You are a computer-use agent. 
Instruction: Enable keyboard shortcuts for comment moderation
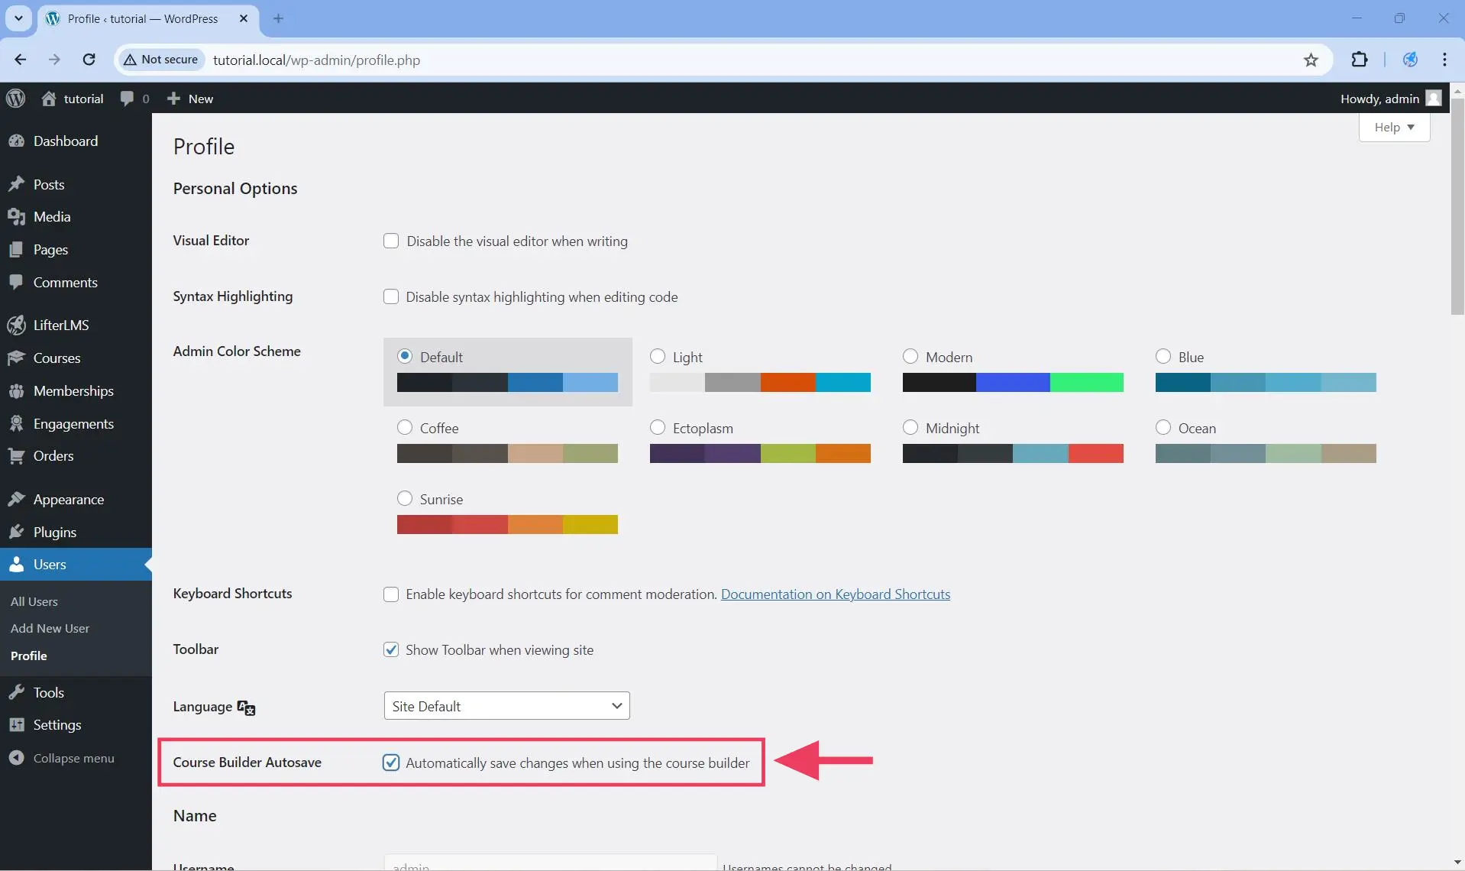click(391, 594)
